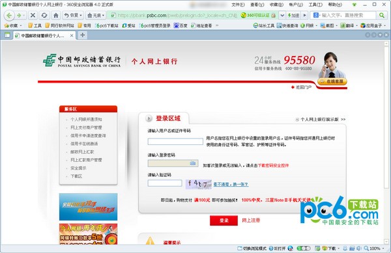391x253 pixels.
Task: Reload the page with the refresh icon
Action: click(44, 16)
